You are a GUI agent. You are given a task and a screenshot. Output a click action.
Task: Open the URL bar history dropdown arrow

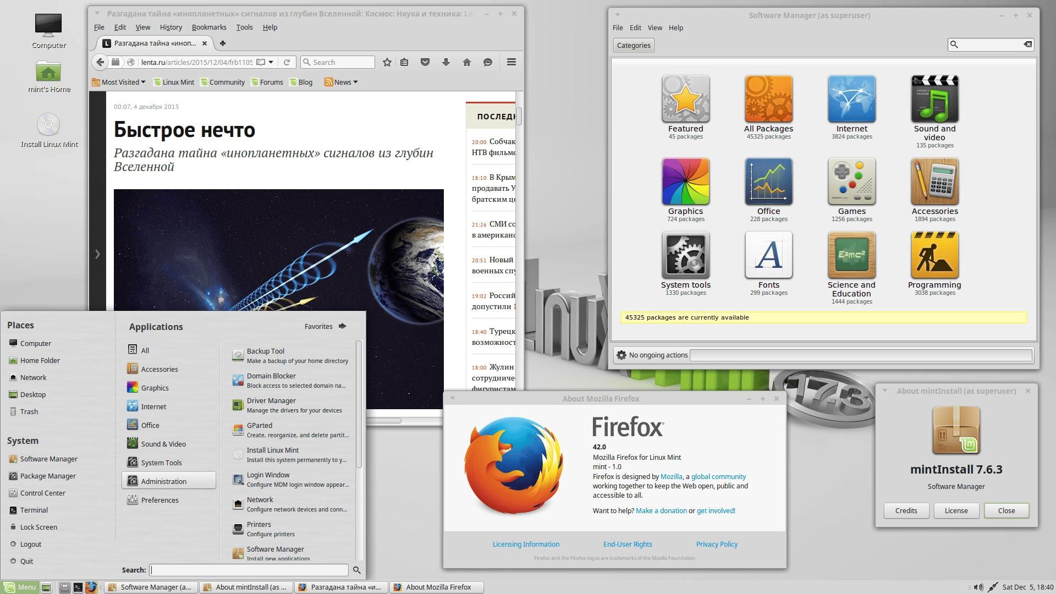click(271, 62)
